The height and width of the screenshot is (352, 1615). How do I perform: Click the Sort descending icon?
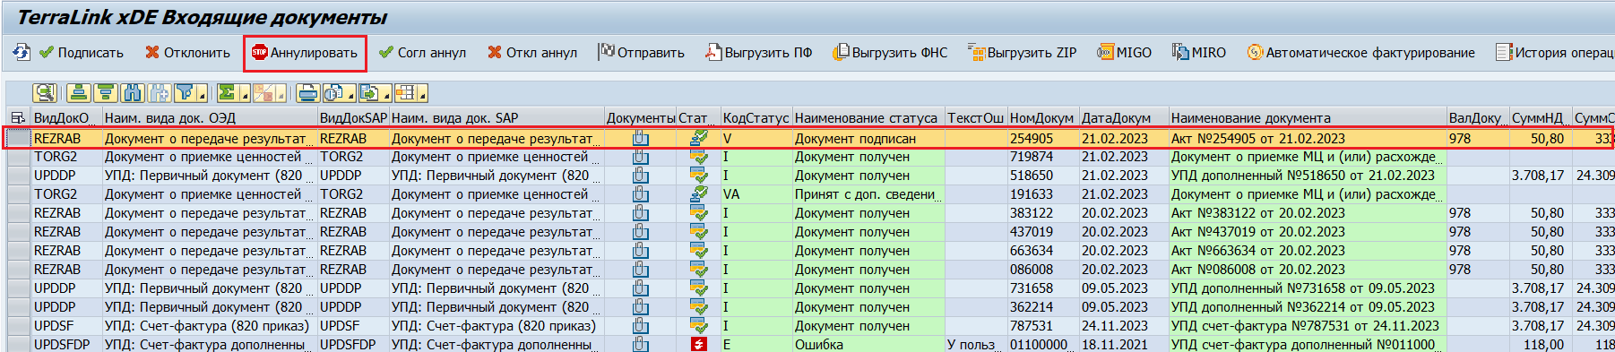[106, 92]
